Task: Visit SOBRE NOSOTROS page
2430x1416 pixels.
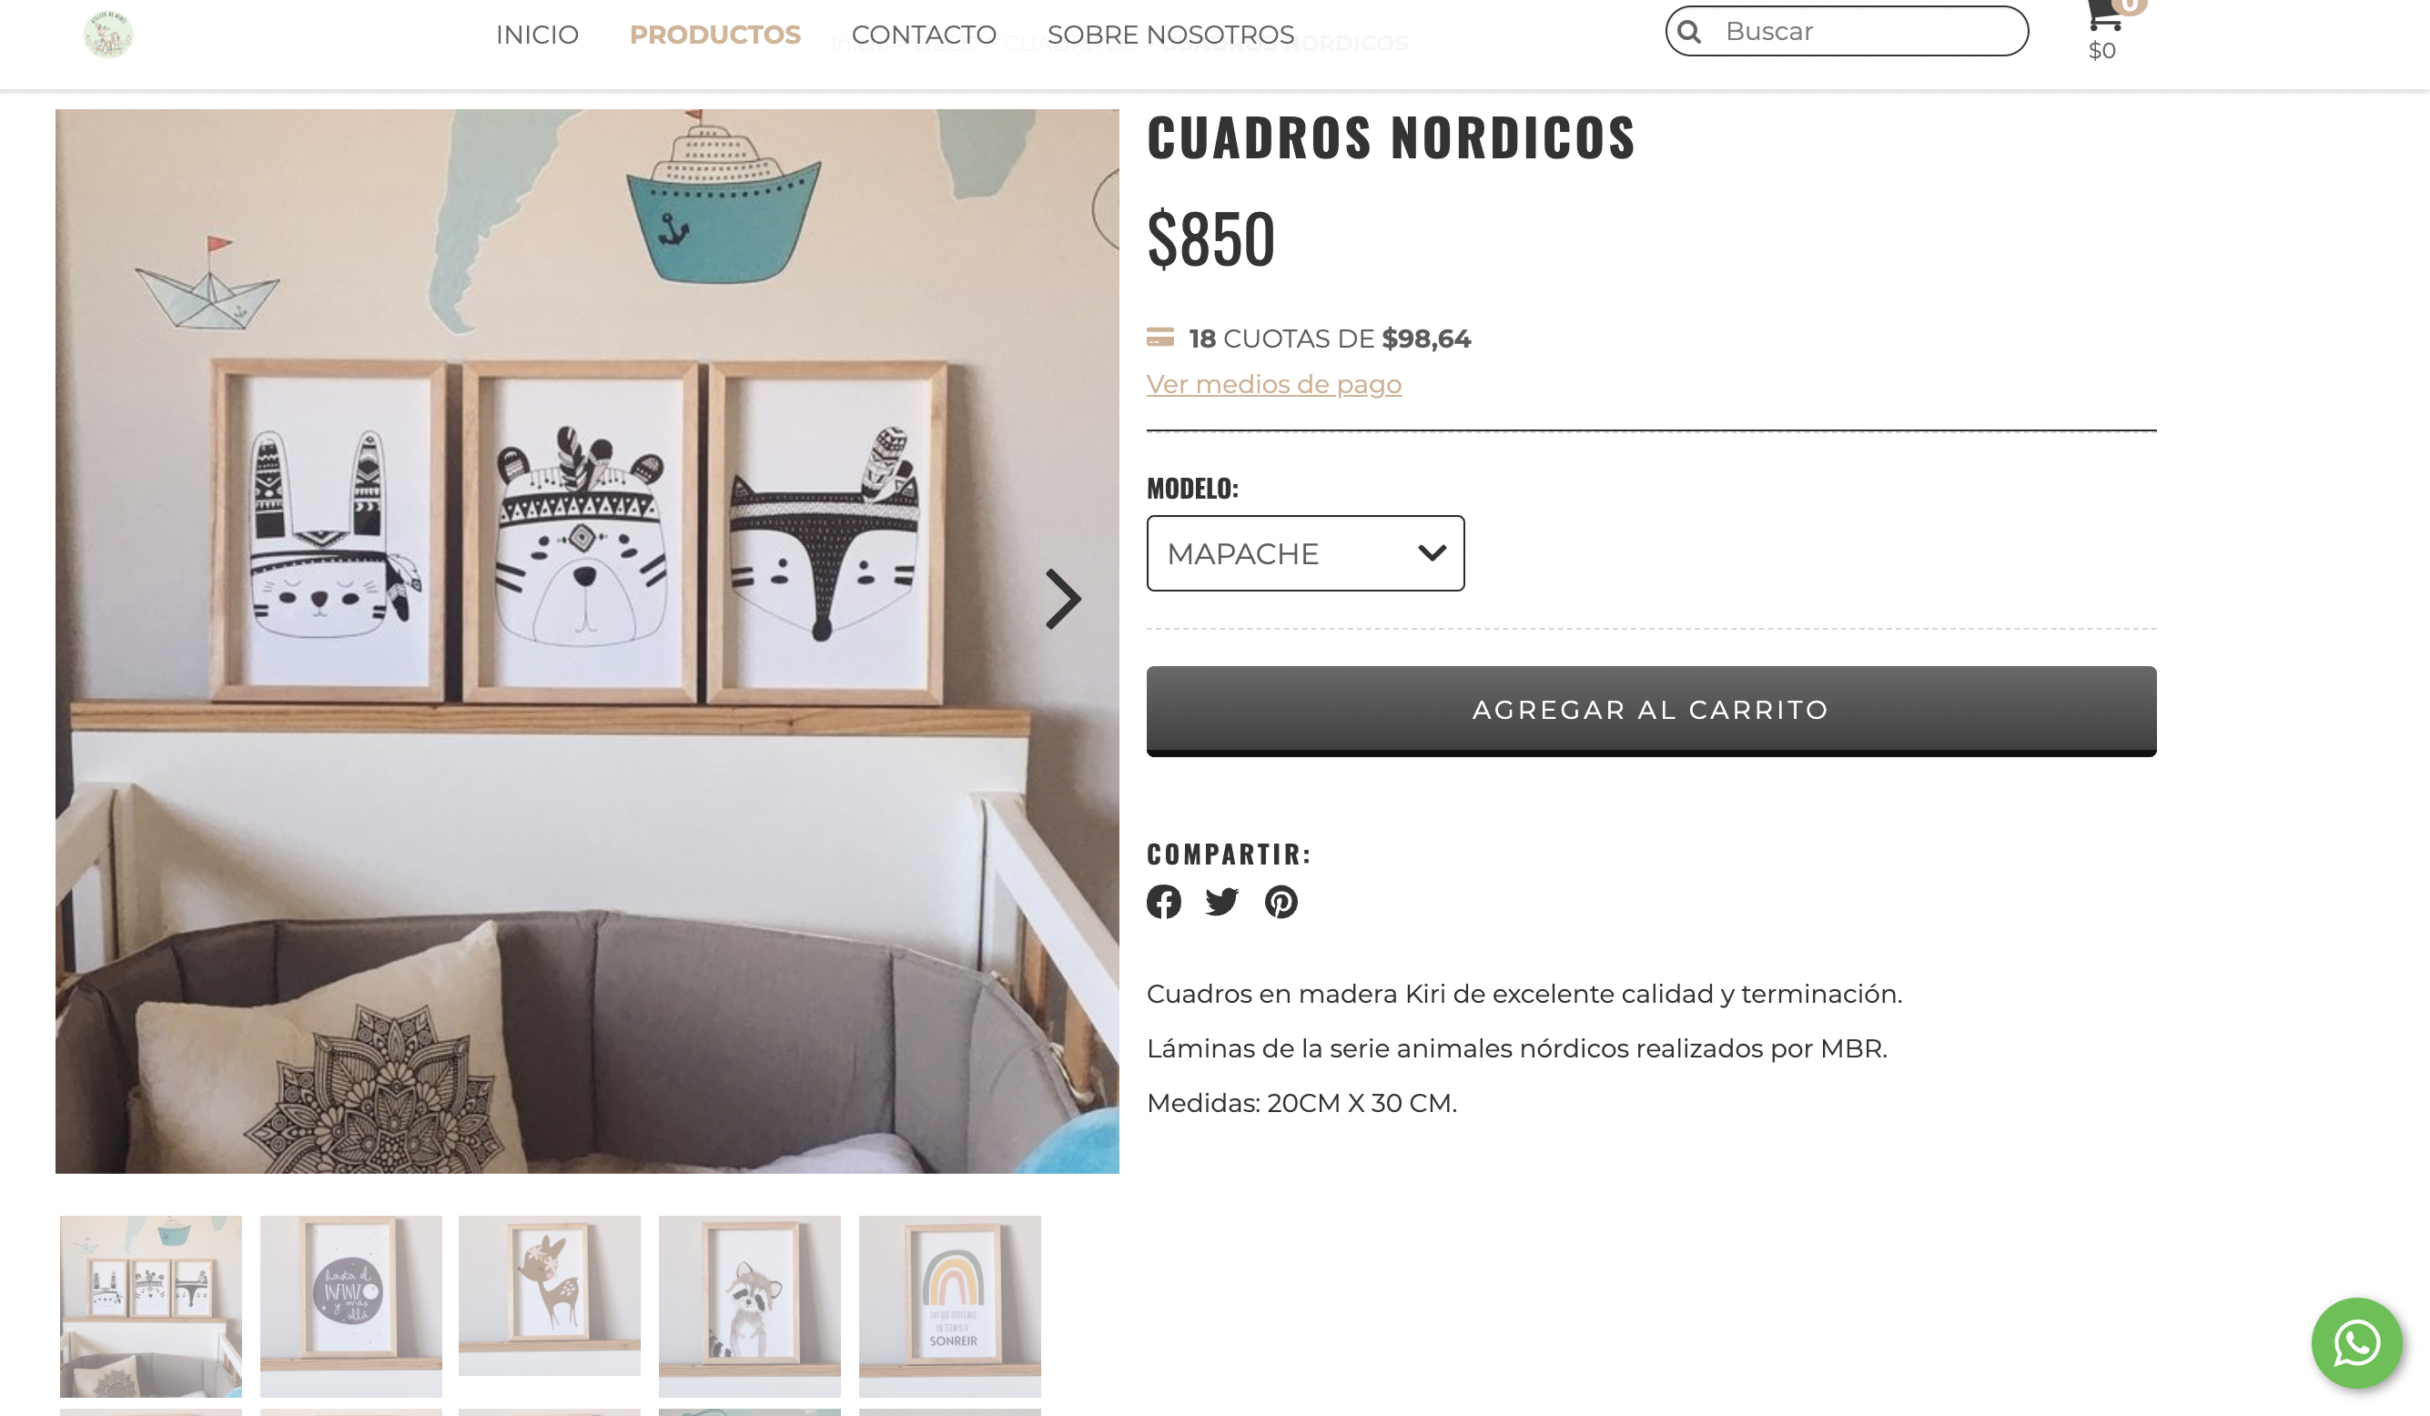Action: (1170, 35)
